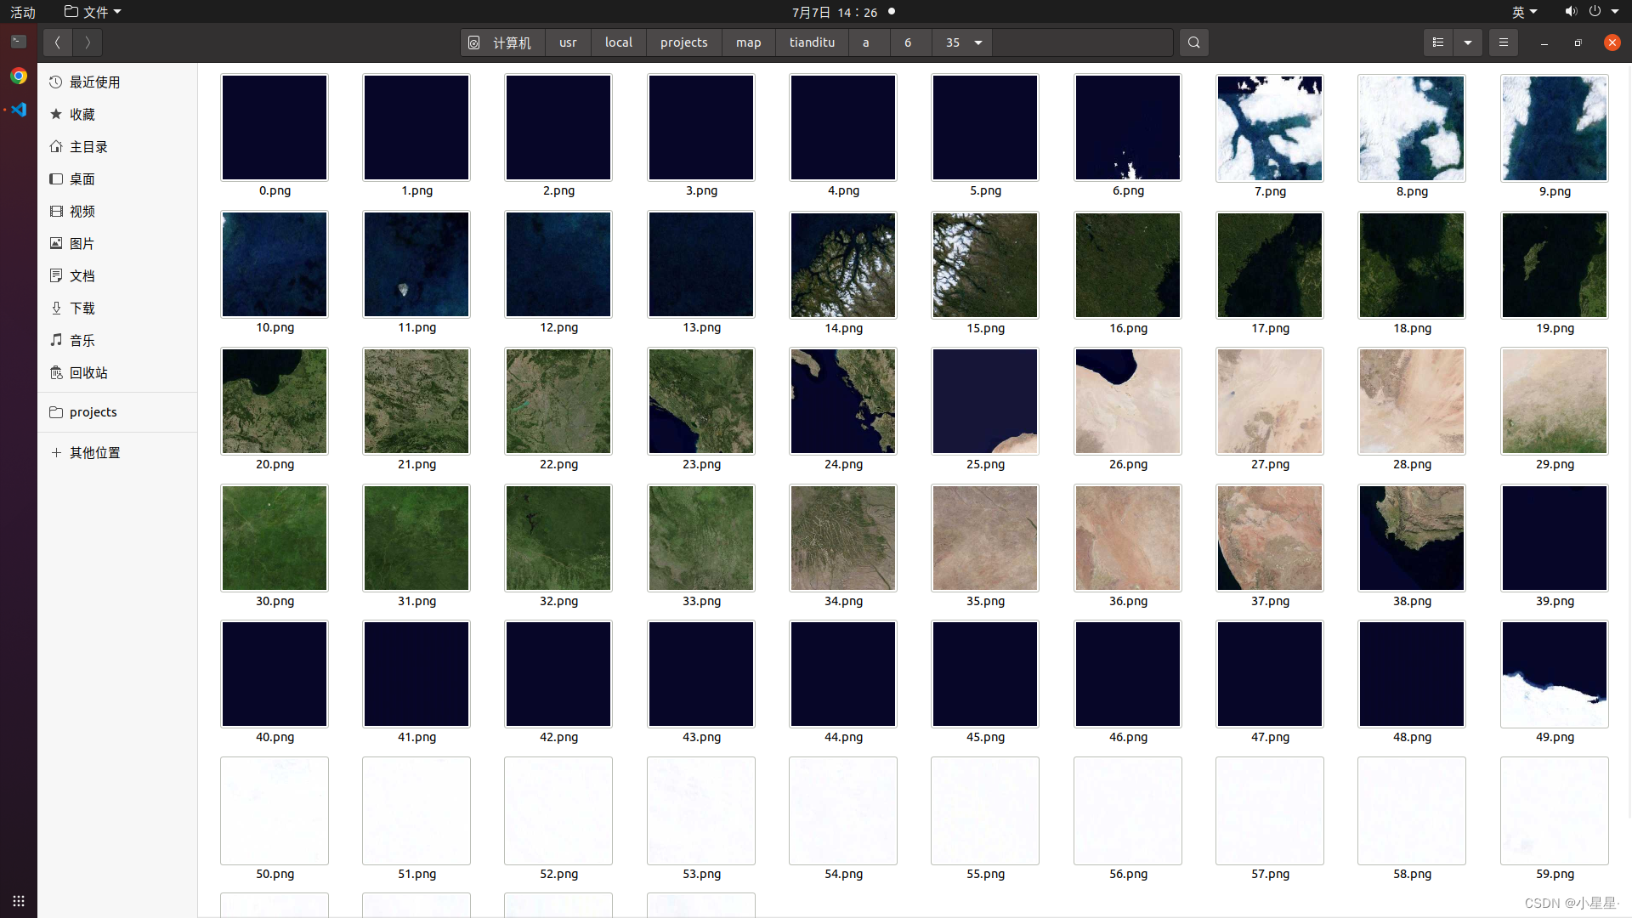Select thumbnail 24.png

pos(843,401)
